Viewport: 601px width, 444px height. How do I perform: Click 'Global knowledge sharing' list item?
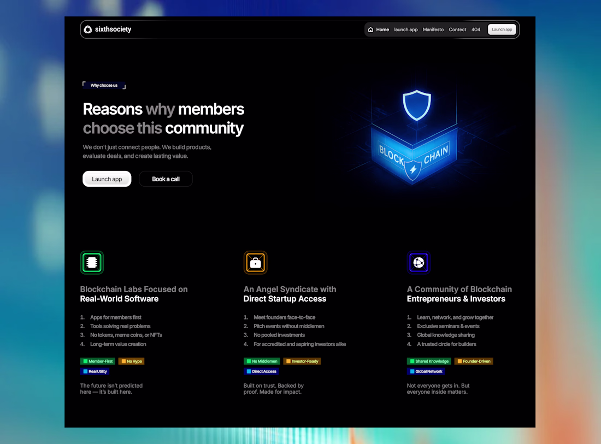(x=446, y=335)
